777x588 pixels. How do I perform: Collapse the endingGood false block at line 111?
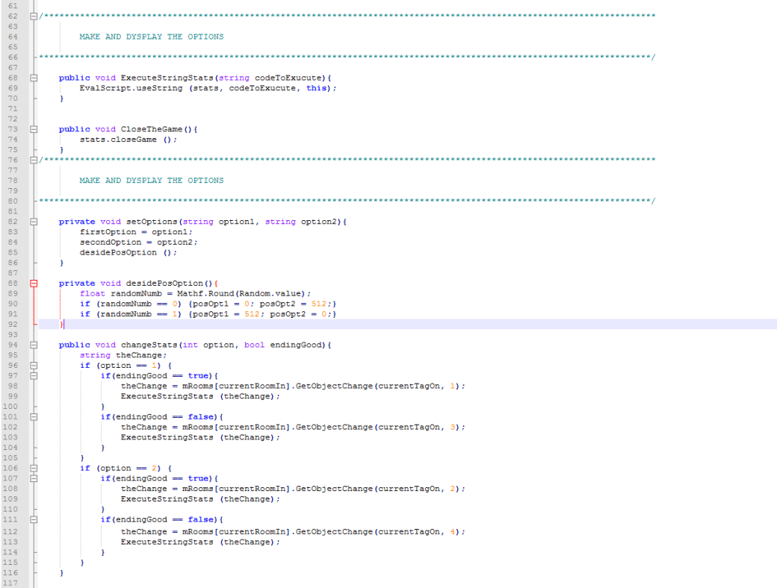[34, 519]
